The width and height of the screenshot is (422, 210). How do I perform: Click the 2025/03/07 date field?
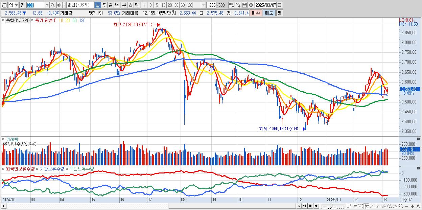tap(265, 5)
